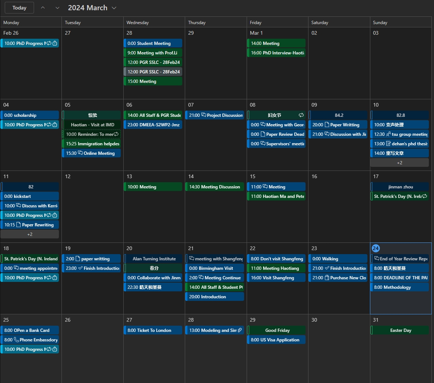The image size is (434, 383).
Task: Open the Good Friday all-day event
Action: pyautogui.click(x=277, y=330)
